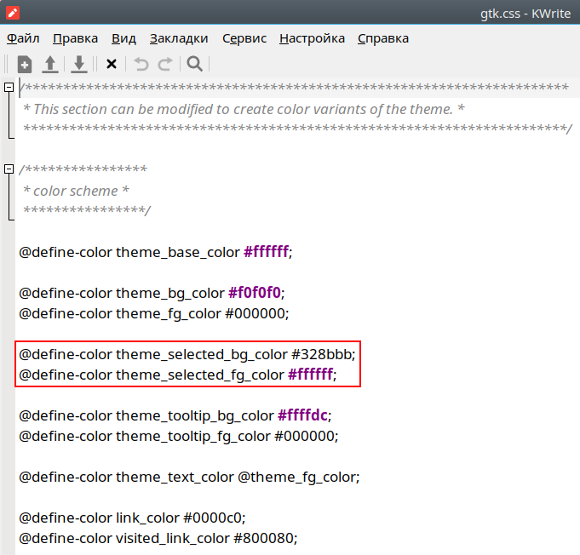Image resolution: width=580 pixels, height=555 pixels.
Task: Click the #328bbb selected background color value
Action: click(321, 354)
